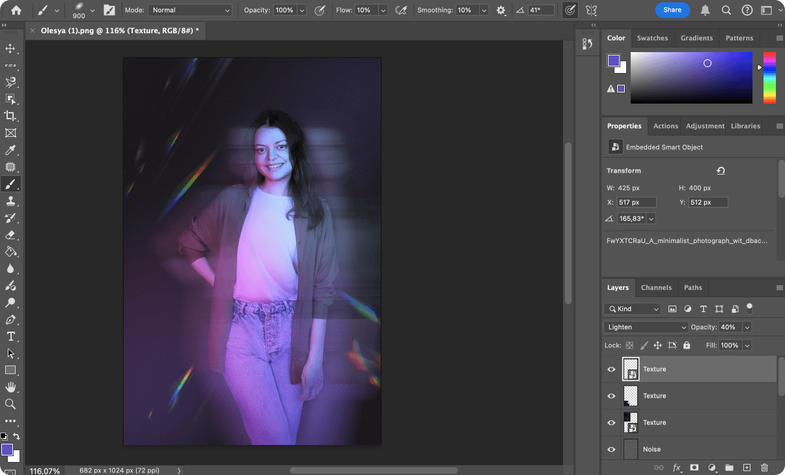This screenshot has height=475, width=785.
Task: Hide the second Texture layer
Action: point(611,396)
